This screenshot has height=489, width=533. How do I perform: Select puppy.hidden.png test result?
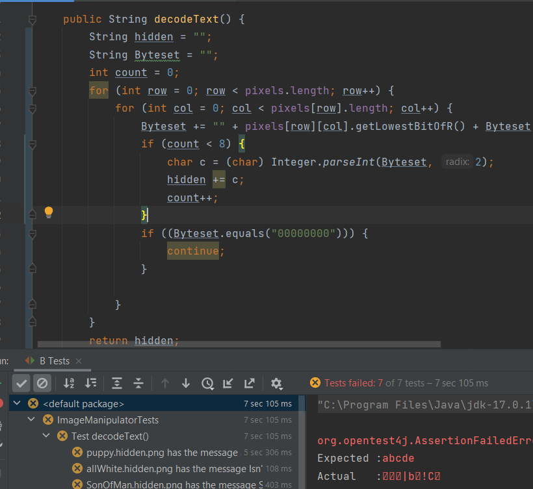[x=161, y=453]
